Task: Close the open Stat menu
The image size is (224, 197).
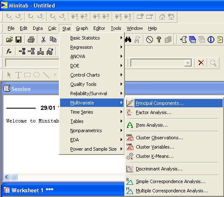Action: (66, 29)
